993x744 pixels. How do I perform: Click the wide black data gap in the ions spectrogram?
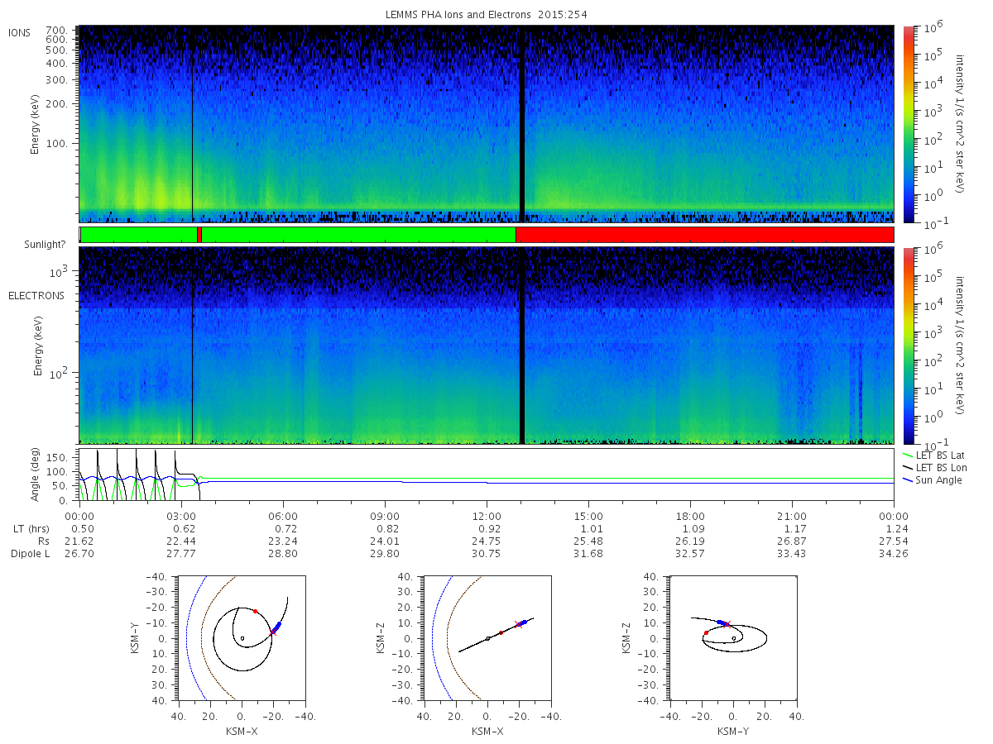click(522, 124)
